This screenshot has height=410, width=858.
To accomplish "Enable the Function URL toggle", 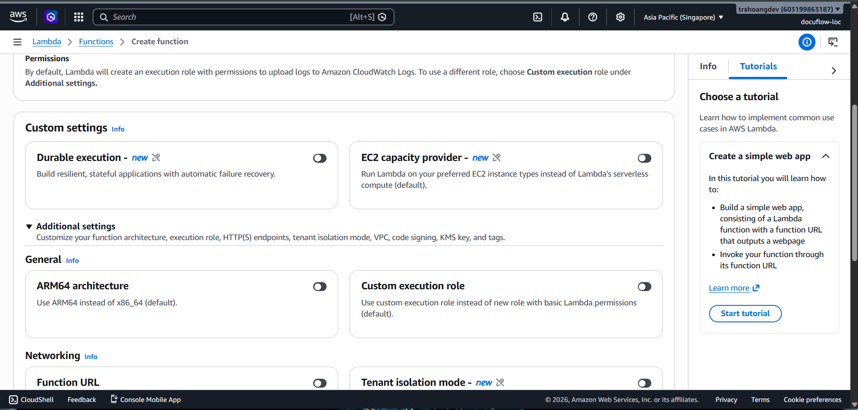I will [320, 383].
